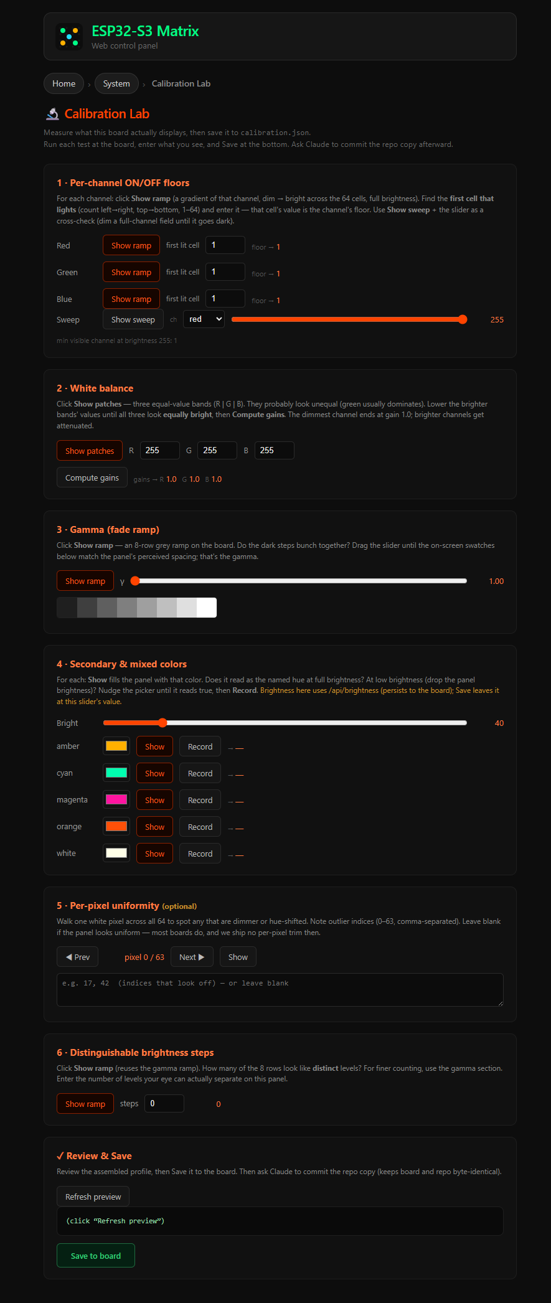Viewport: 551px width, 1303px height.
Task: Click the gamma slider
Action: 299,581
